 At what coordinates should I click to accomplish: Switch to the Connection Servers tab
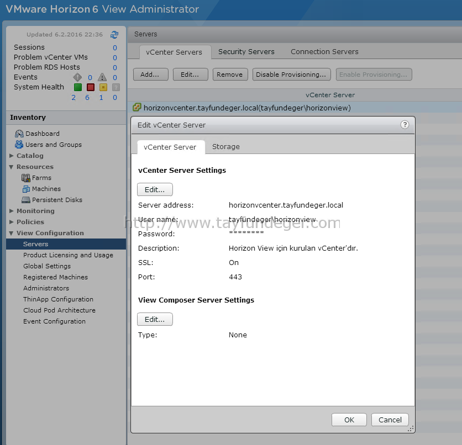324,51
